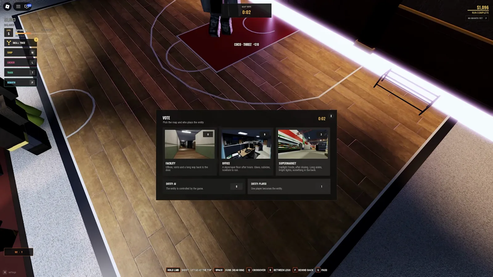
Task: Open the Rebirth menu button
Action: (21, 82)
